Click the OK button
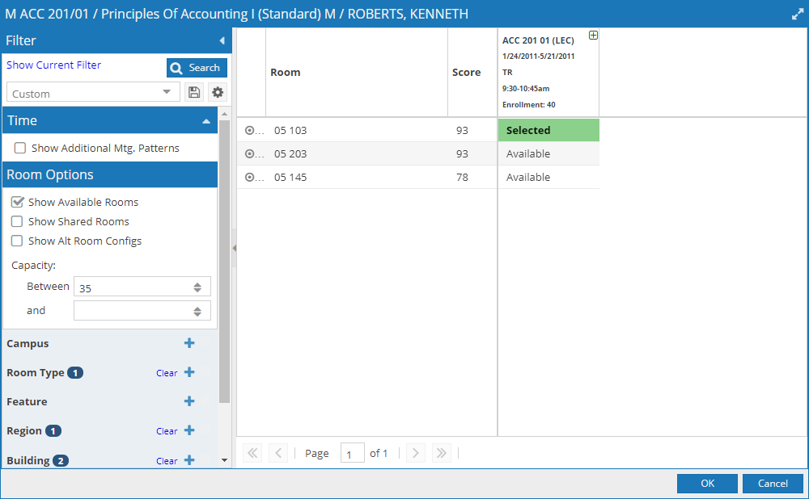This screenshot has height=499, width=809. (707, 484)
